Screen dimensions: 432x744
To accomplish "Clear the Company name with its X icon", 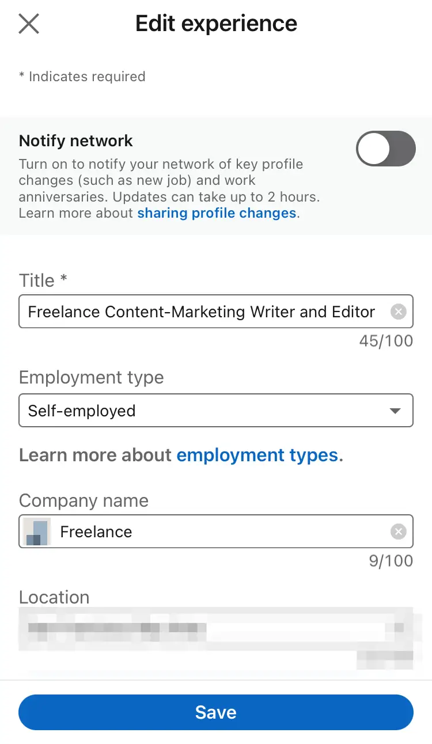I will (398, 532).
